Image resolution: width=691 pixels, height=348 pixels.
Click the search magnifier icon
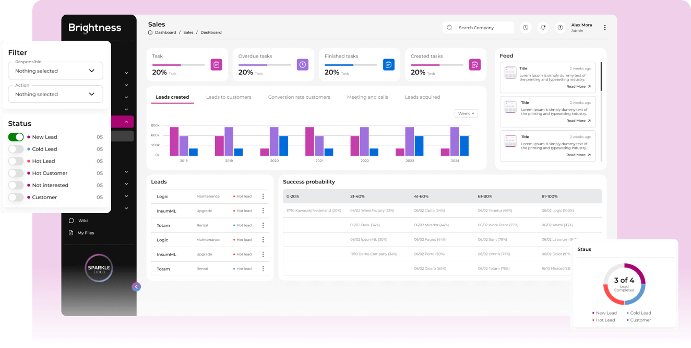pyautogui.click(x=449, y=28)
